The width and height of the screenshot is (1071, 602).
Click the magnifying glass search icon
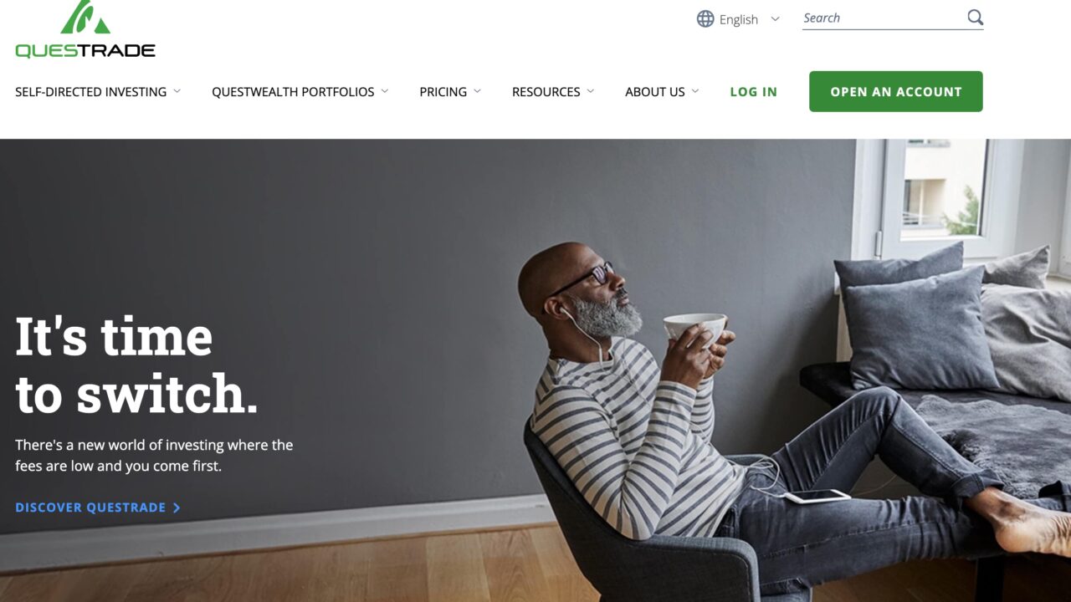(x=975, y=18)
